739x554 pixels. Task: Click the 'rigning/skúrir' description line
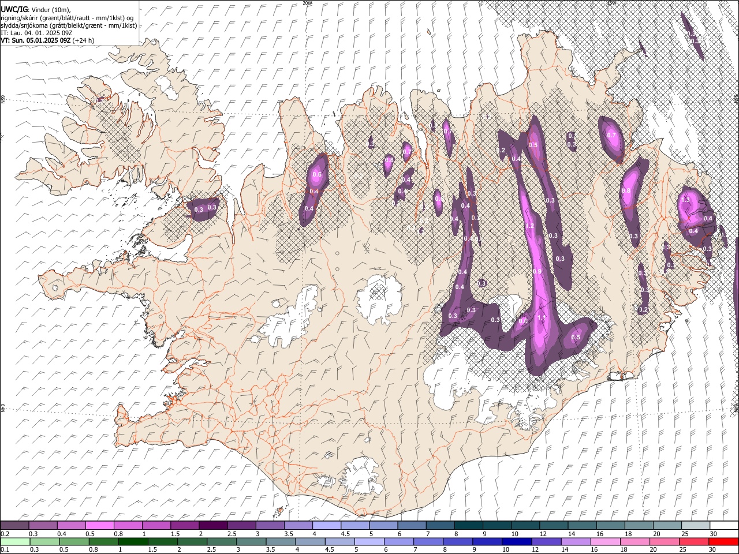click(68, 17)
